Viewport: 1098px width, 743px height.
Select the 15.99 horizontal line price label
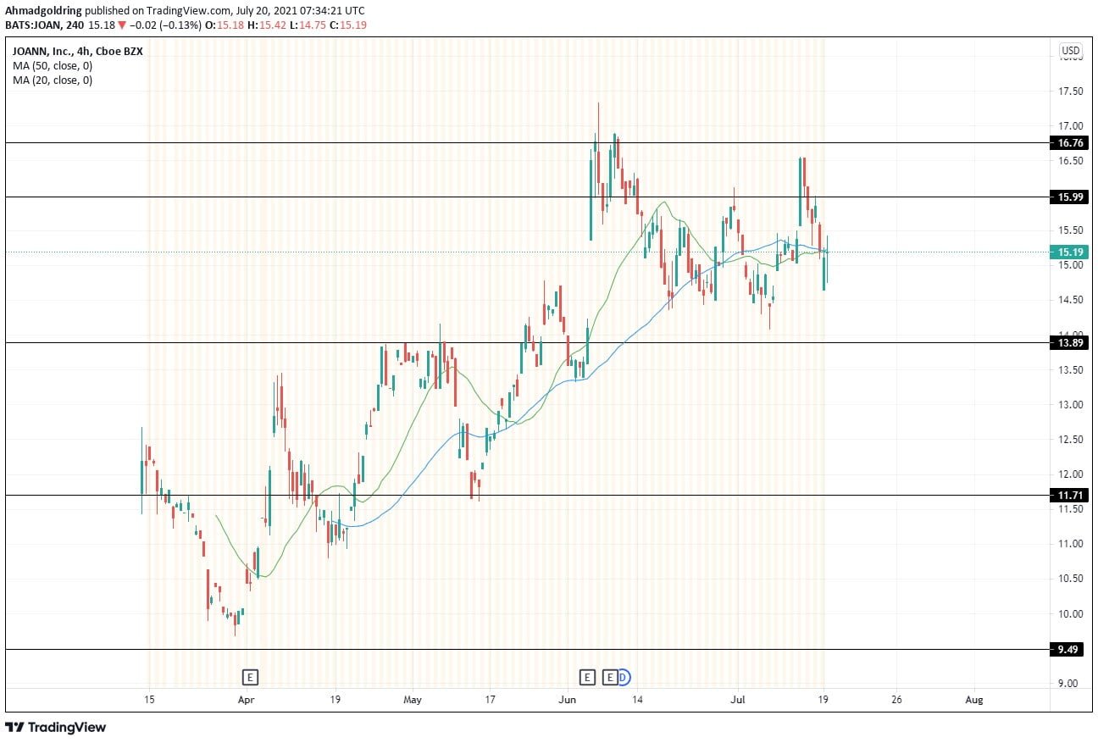point(1071,197)
